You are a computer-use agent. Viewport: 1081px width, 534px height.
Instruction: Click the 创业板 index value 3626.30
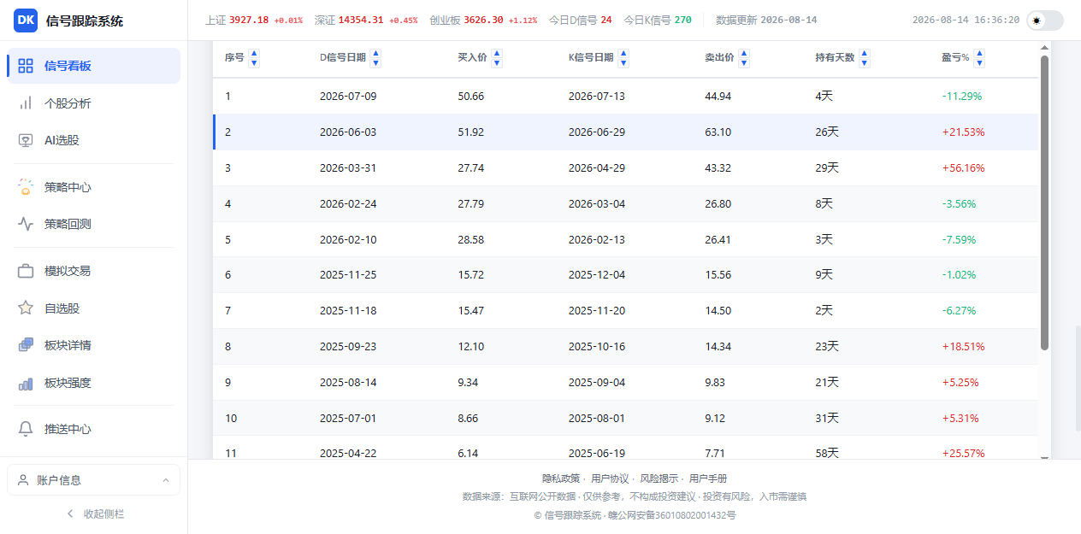point(483,20)
